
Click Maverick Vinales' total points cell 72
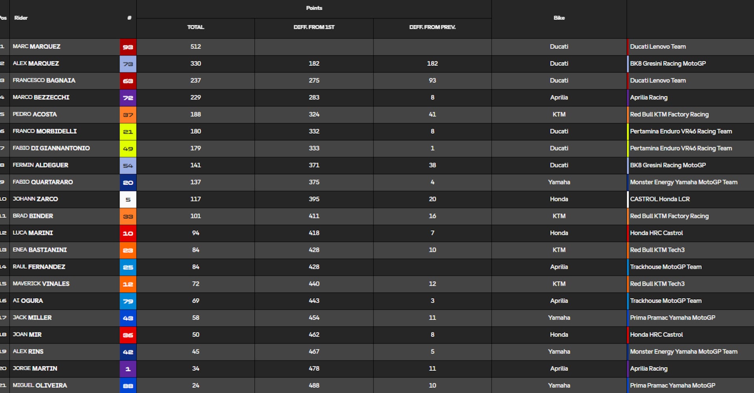pyautogui.click(x=196, y=284)
